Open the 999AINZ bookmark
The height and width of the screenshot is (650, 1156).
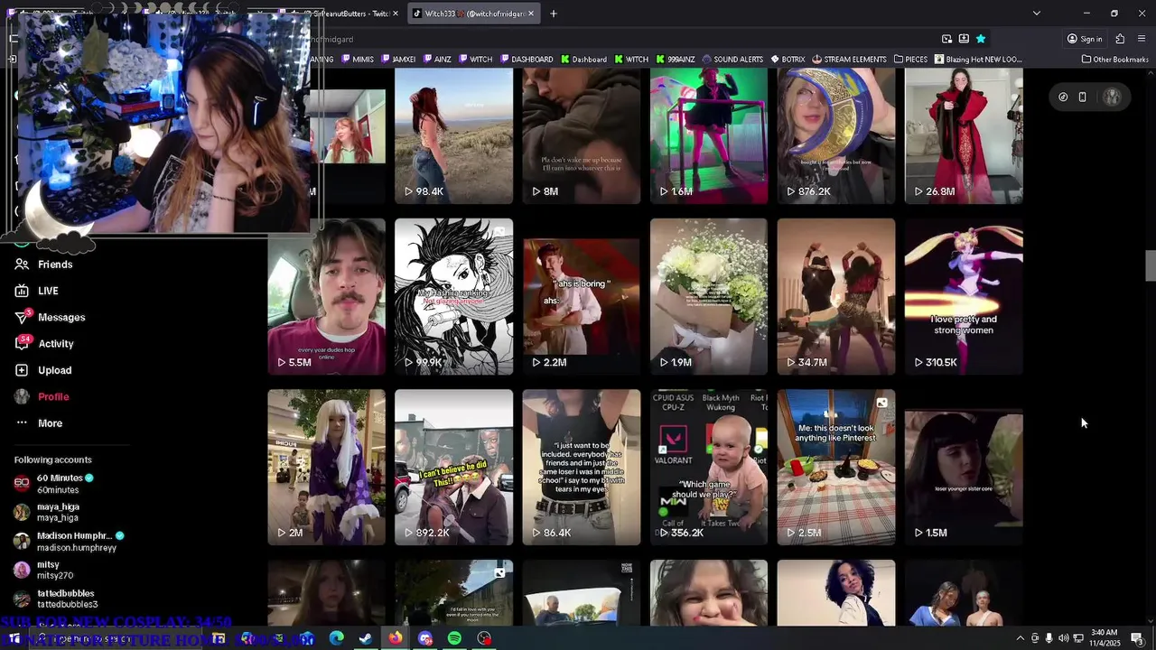[675, 60]
